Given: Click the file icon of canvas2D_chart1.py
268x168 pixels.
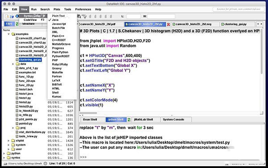Looking at the screenshot, I should [x=17, y=38].
